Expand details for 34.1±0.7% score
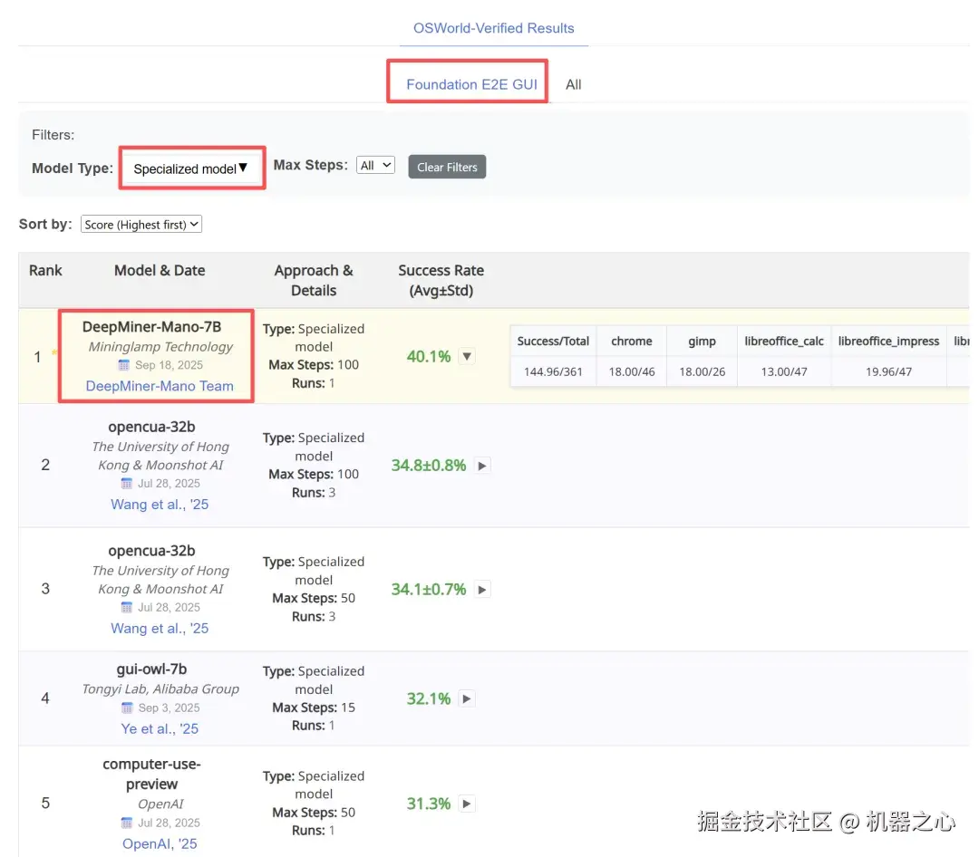 [482, 589]
